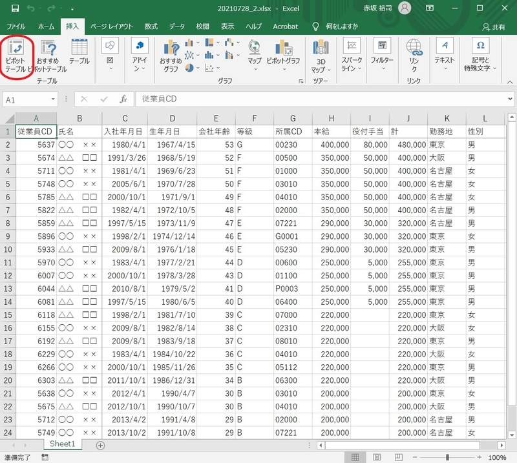
Task: Customize Quick Access Toolbar dropdown
Action: tap(72, 9)
